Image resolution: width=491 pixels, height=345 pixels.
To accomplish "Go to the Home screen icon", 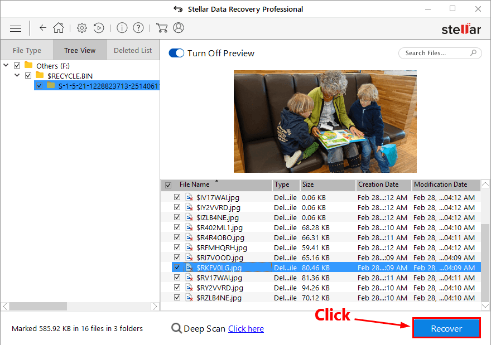I will tap(59, 28).
